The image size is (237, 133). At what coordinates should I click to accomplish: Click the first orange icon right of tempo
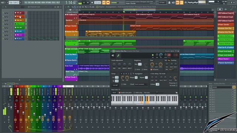tap(104, 3)
